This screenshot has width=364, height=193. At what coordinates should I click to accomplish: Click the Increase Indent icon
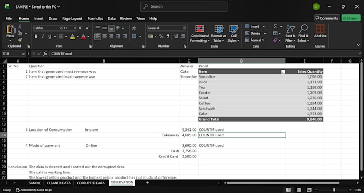click(x=125, y=36)
